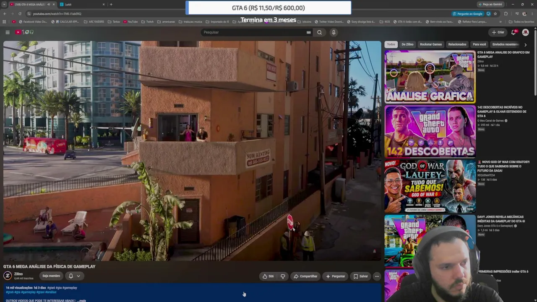Click the 'Perguntar' button
537x302 pixels.
(x=335, y=276)
